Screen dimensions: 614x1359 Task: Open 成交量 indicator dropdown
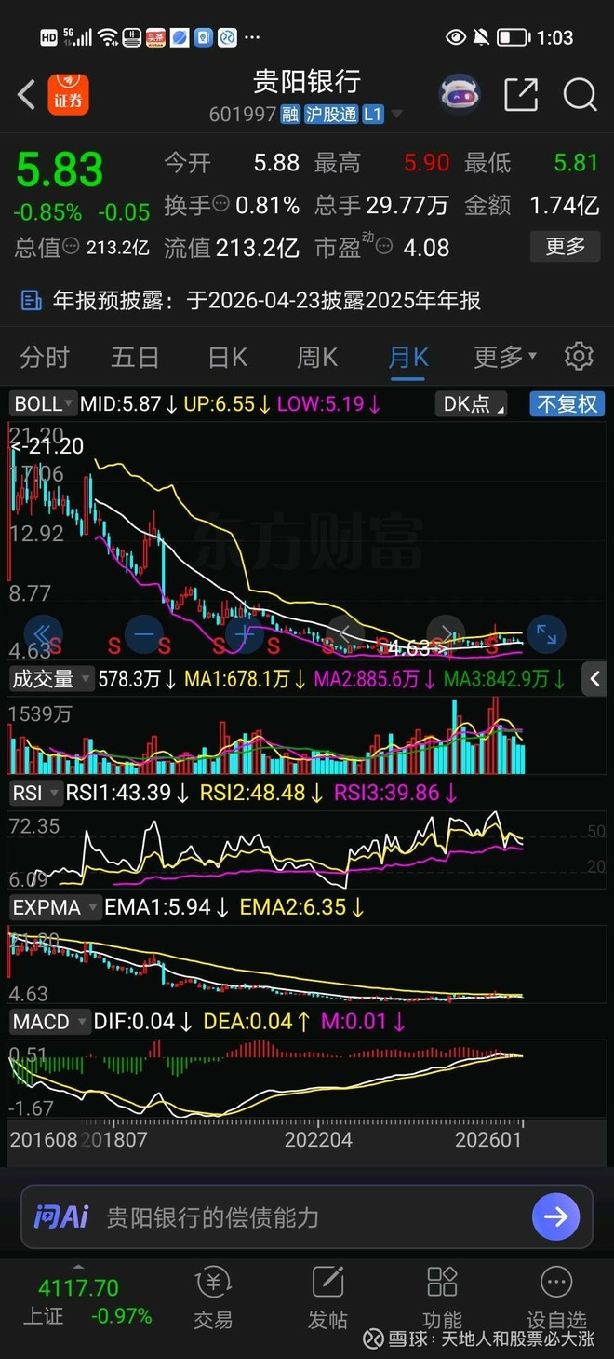(50, 679)
